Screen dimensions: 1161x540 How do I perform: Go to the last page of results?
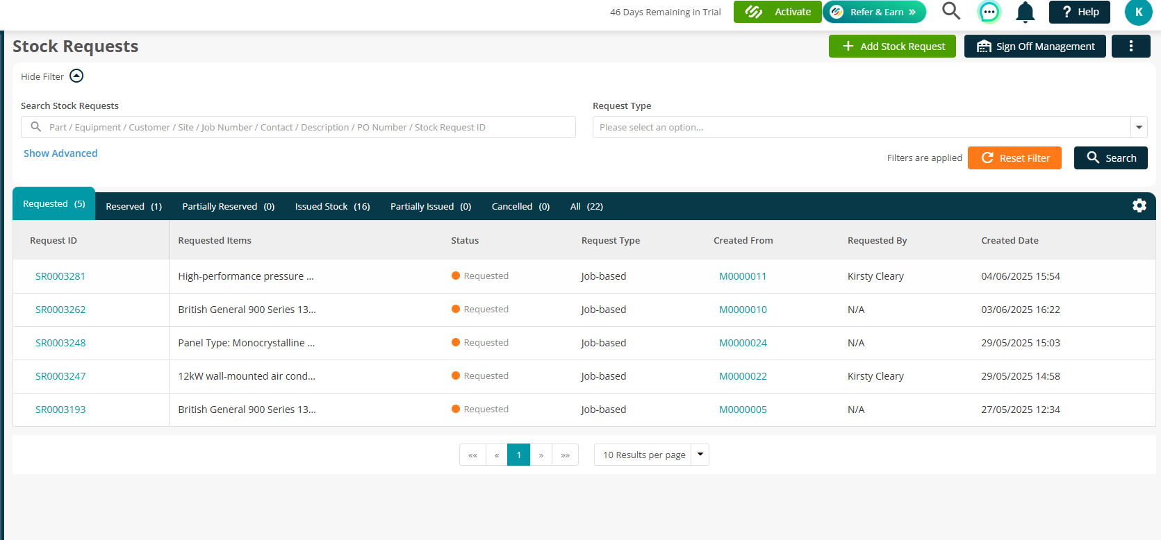click(566, 455)
